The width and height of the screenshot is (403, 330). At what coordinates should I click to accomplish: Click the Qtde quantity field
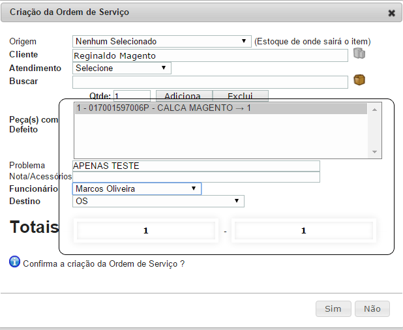point(132,96)
